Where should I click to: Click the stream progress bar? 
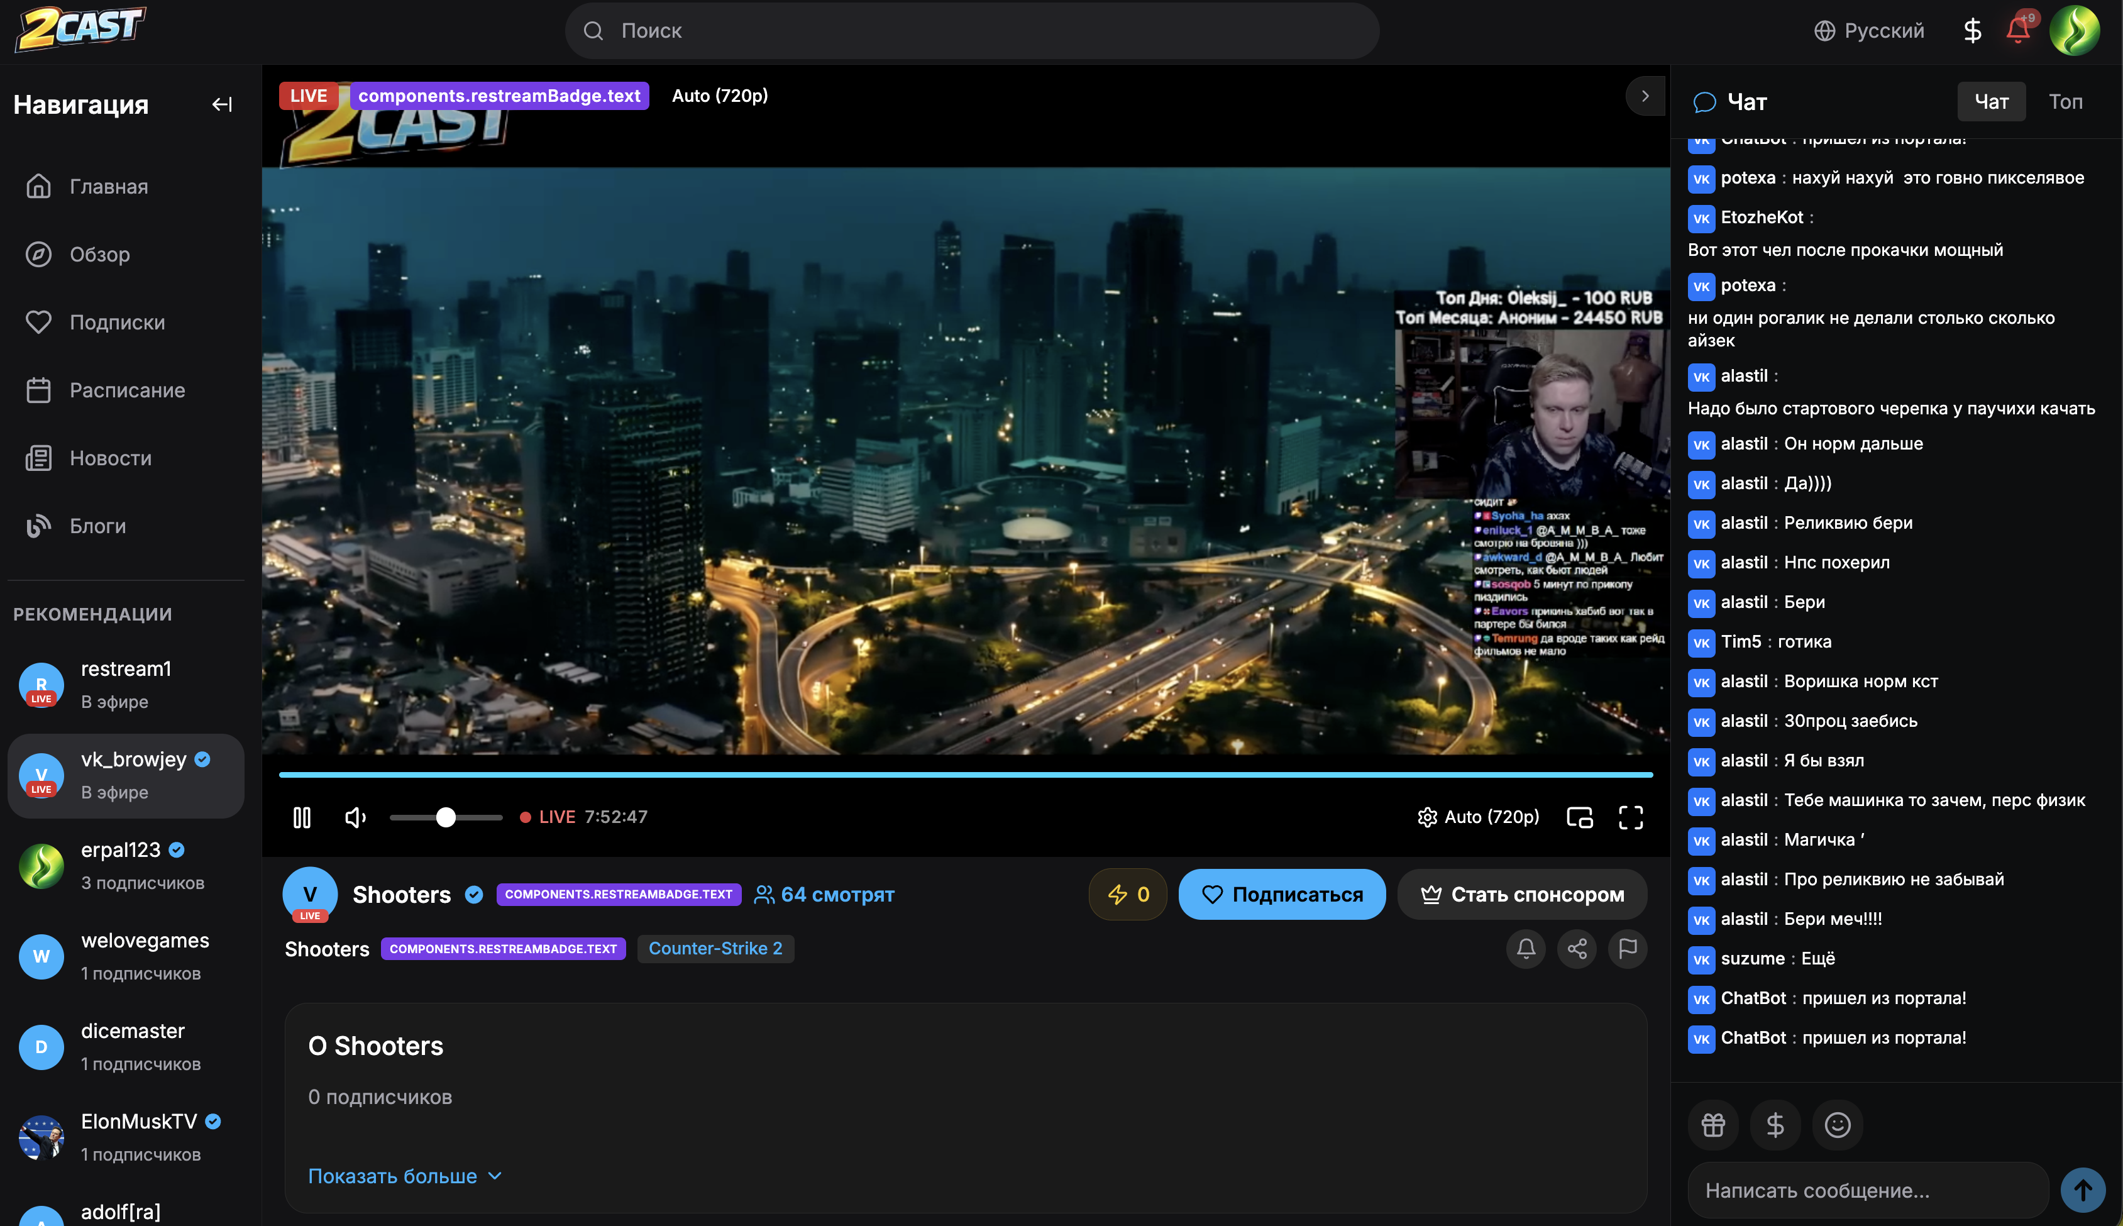click(x=966, y=775)
